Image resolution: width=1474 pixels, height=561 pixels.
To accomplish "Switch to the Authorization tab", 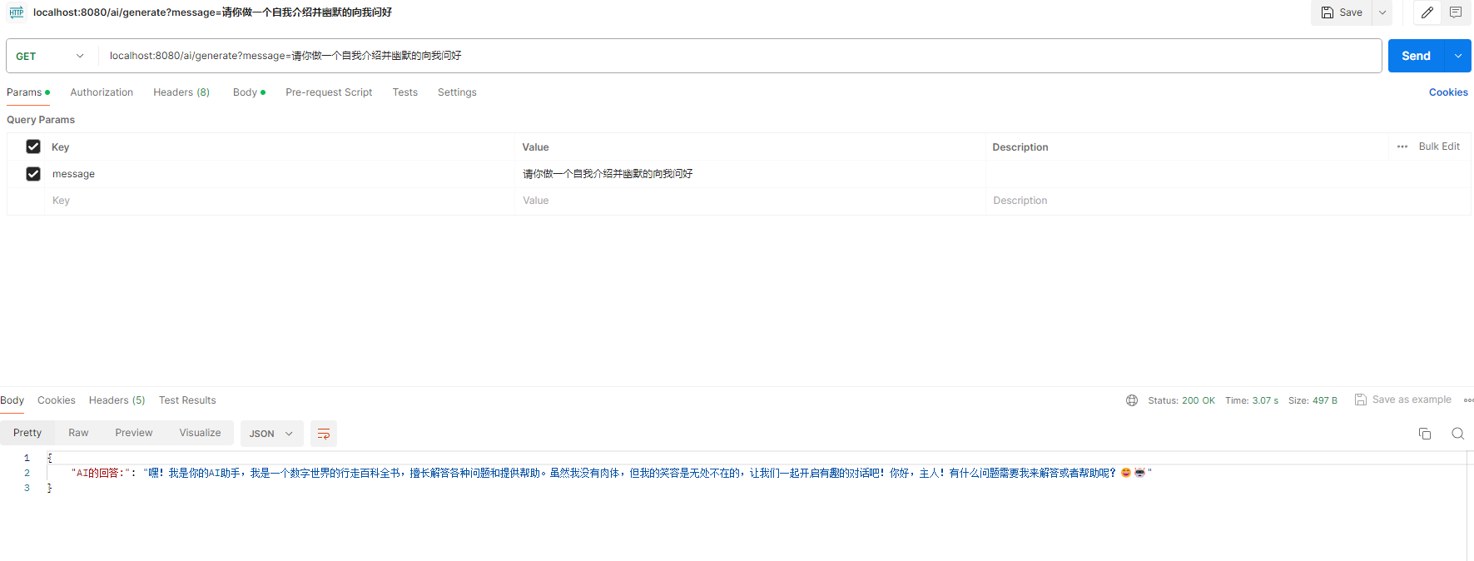I will point(102,92).
